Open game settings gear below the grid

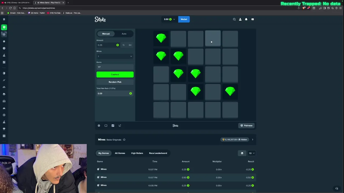click(x=99, y=125)
